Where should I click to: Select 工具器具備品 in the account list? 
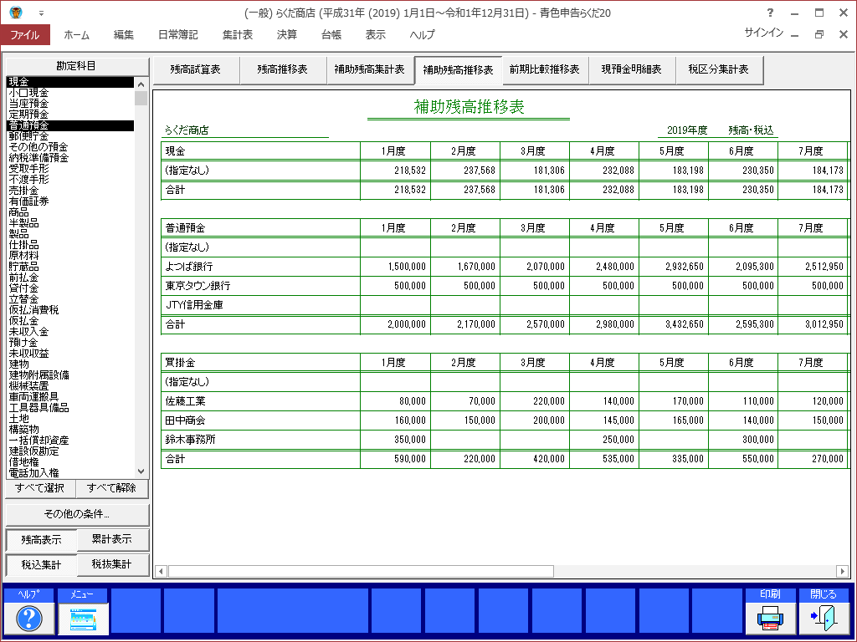coord(70,408)
